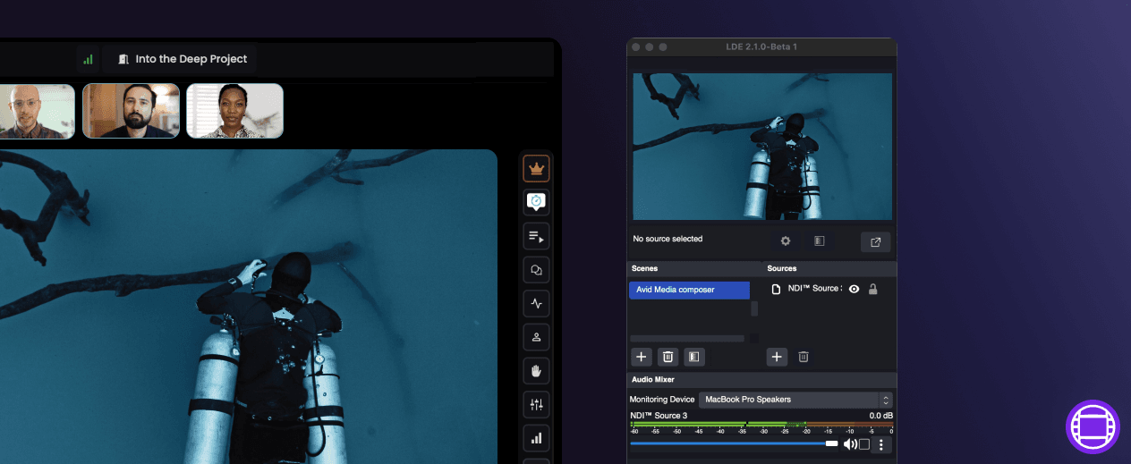Open the source settings gear
The width and height of the screenshot is (1131, 464).
[x=786, y=241]
